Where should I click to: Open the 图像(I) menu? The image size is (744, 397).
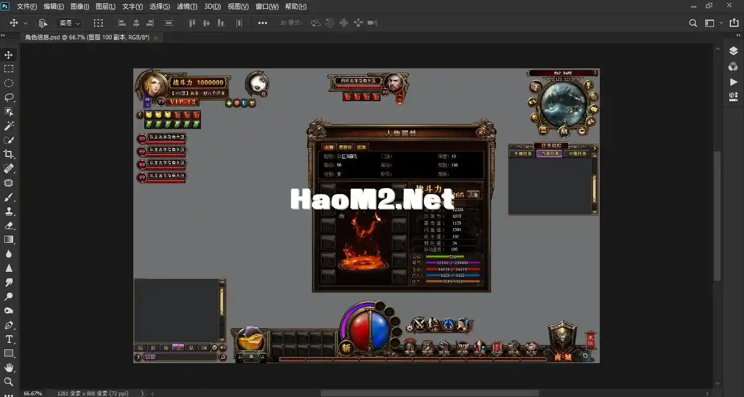[x=80, y=7]
